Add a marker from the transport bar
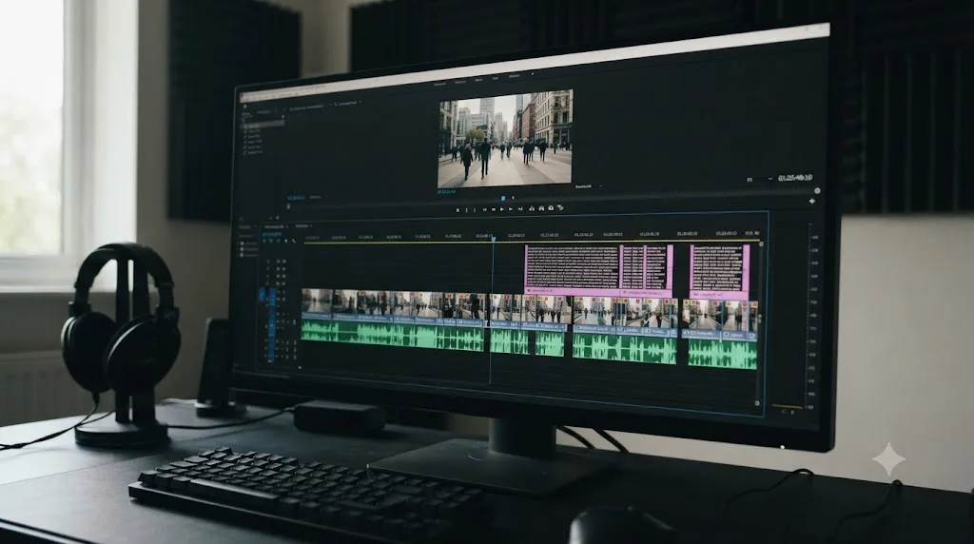The height and width of the screenshot is (544, 974). pyautogui.click(x=458, y=210)
